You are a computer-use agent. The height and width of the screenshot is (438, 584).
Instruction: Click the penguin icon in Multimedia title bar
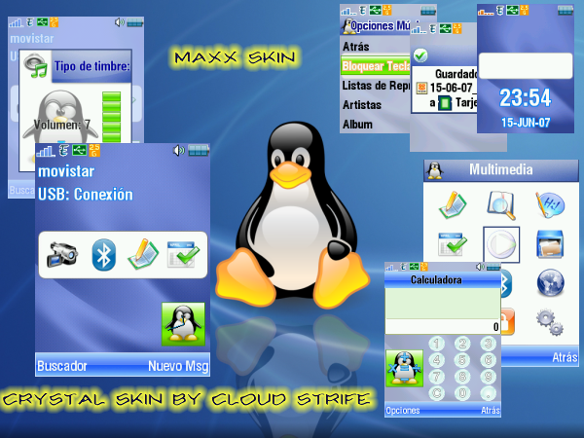point(434,170)
